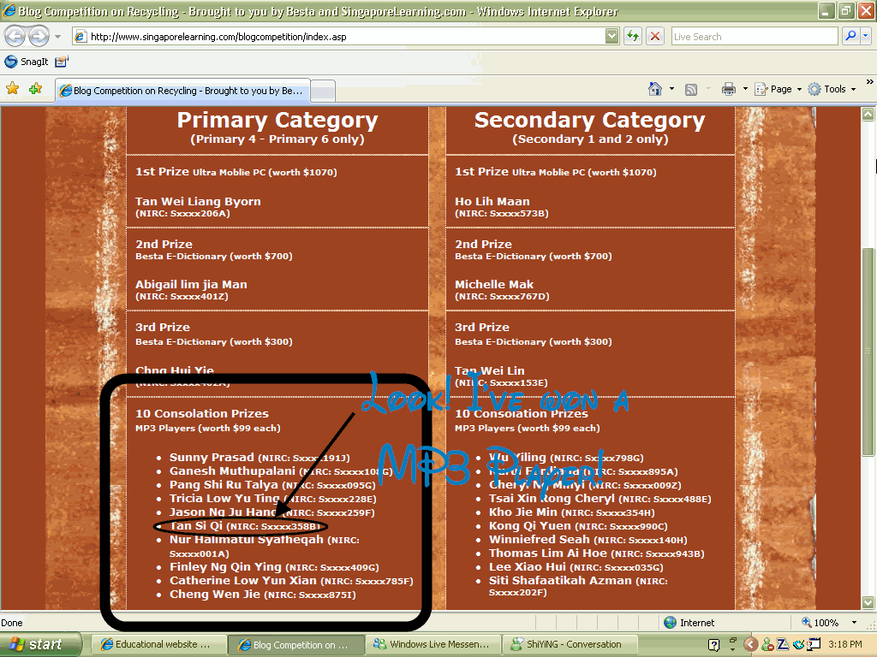Screen dimensions: 877x657
Task: Go to the Home page icon
Action: pos(655,89)
